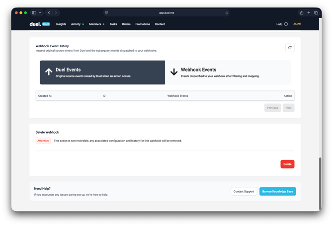Open the Insights menu
The width and height of the screenshot is (333, 226).
(61, 24)
